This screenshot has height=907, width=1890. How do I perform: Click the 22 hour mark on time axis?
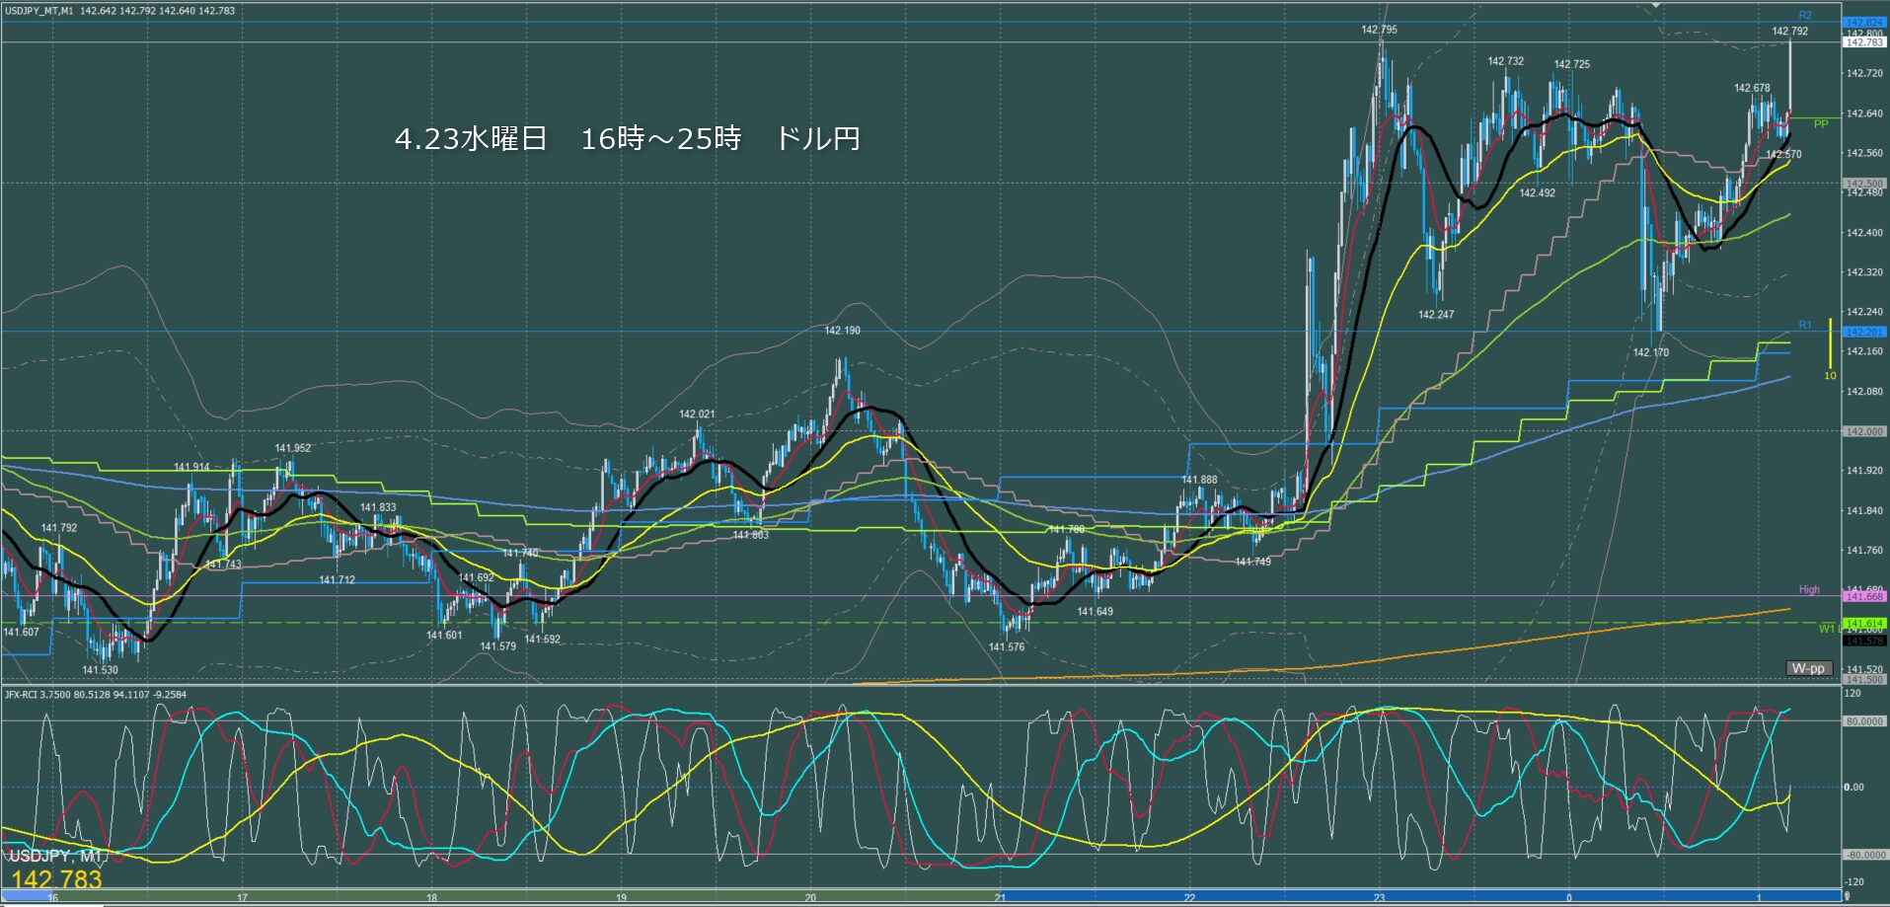[1189, 898]
